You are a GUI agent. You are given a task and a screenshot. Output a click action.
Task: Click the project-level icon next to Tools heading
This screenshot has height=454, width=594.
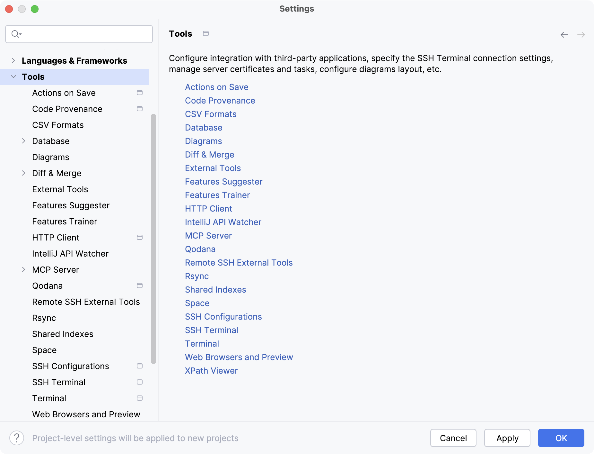point(206,33)
